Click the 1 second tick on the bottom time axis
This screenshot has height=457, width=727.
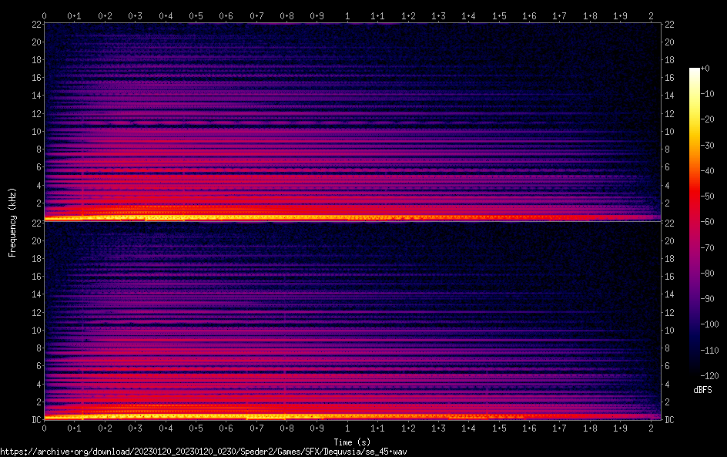pos(347,428)
